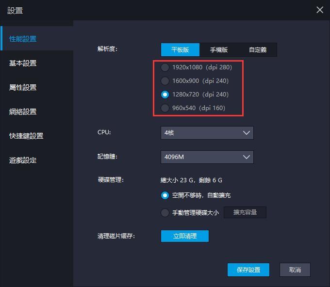The width and height of the screenshot is (330, 287).
Task: Click the 硬碟管理: label
Action: [111, 180]
